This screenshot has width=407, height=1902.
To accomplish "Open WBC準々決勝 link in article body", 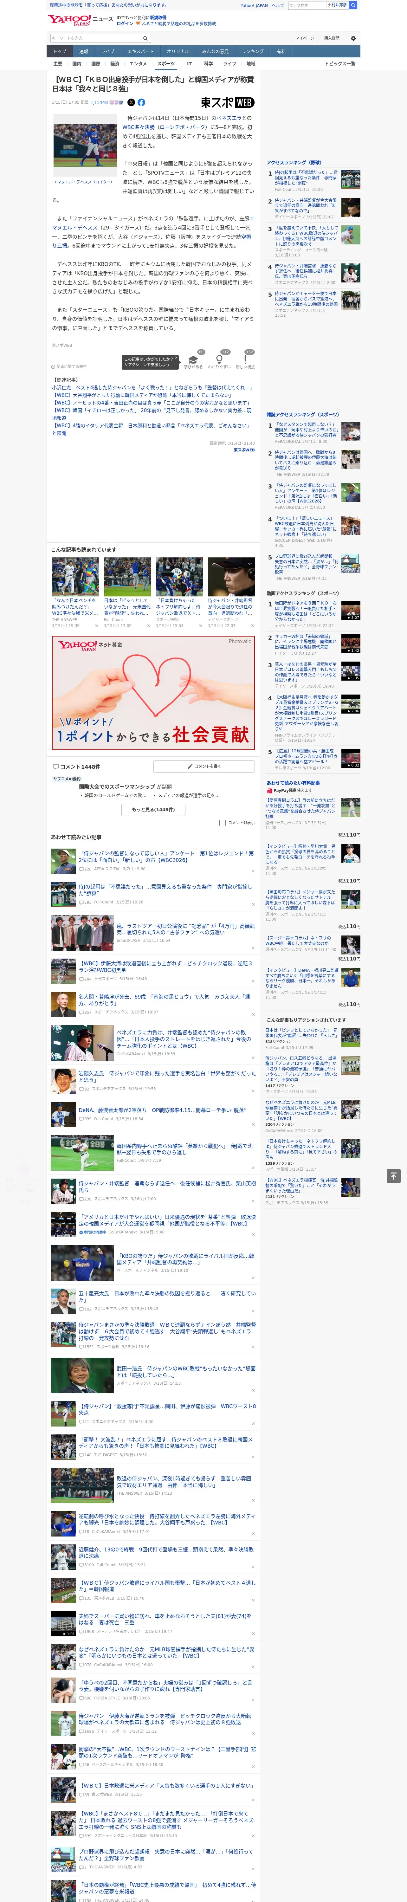I will pos(138,127).
